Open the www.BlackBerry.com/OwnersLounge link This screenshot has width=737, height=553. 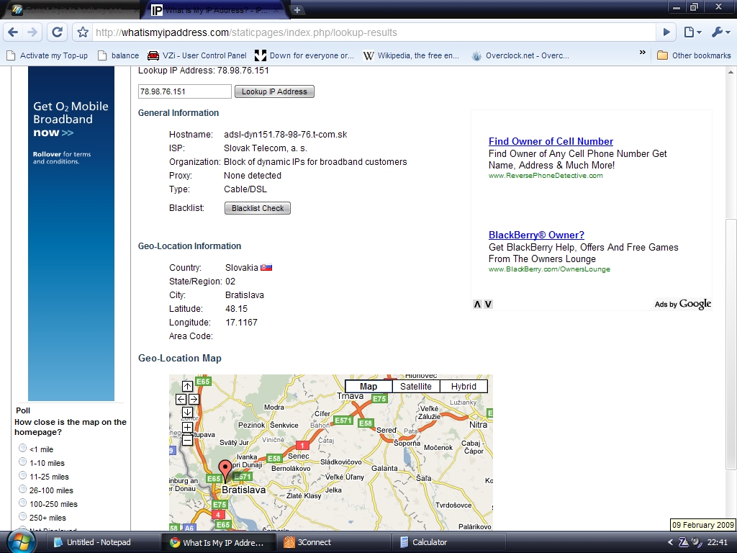tap(549, 269)
